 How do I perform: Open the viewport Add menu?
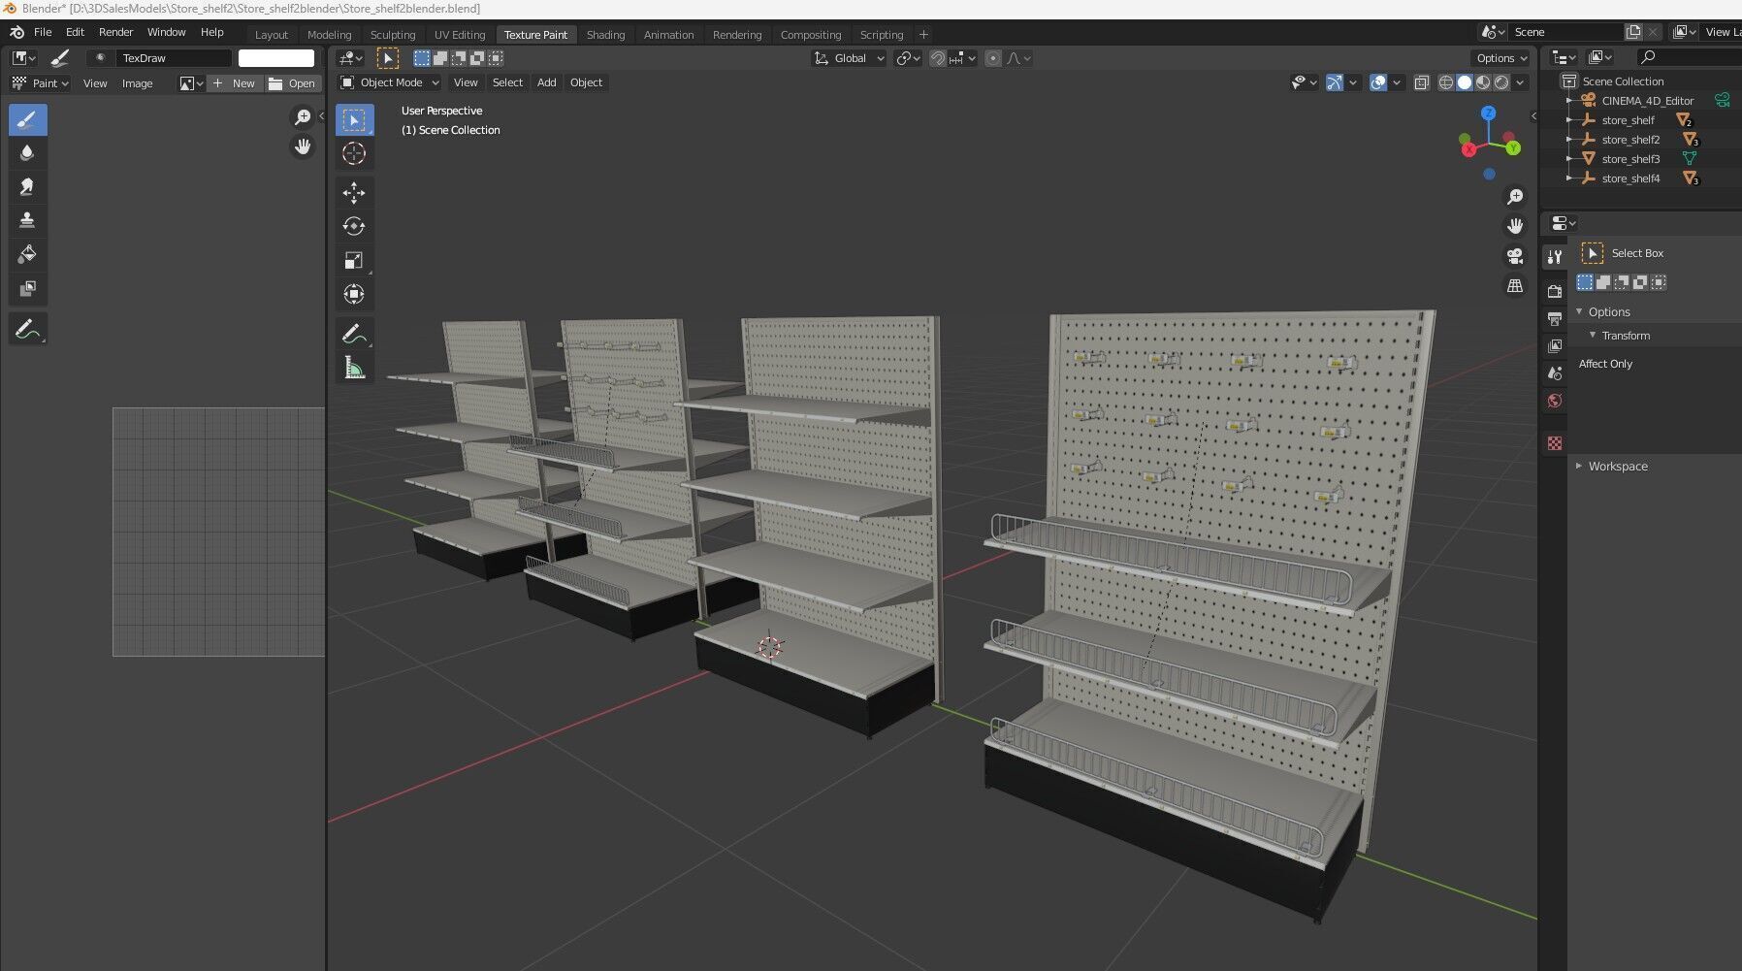[x=547, y=82]
